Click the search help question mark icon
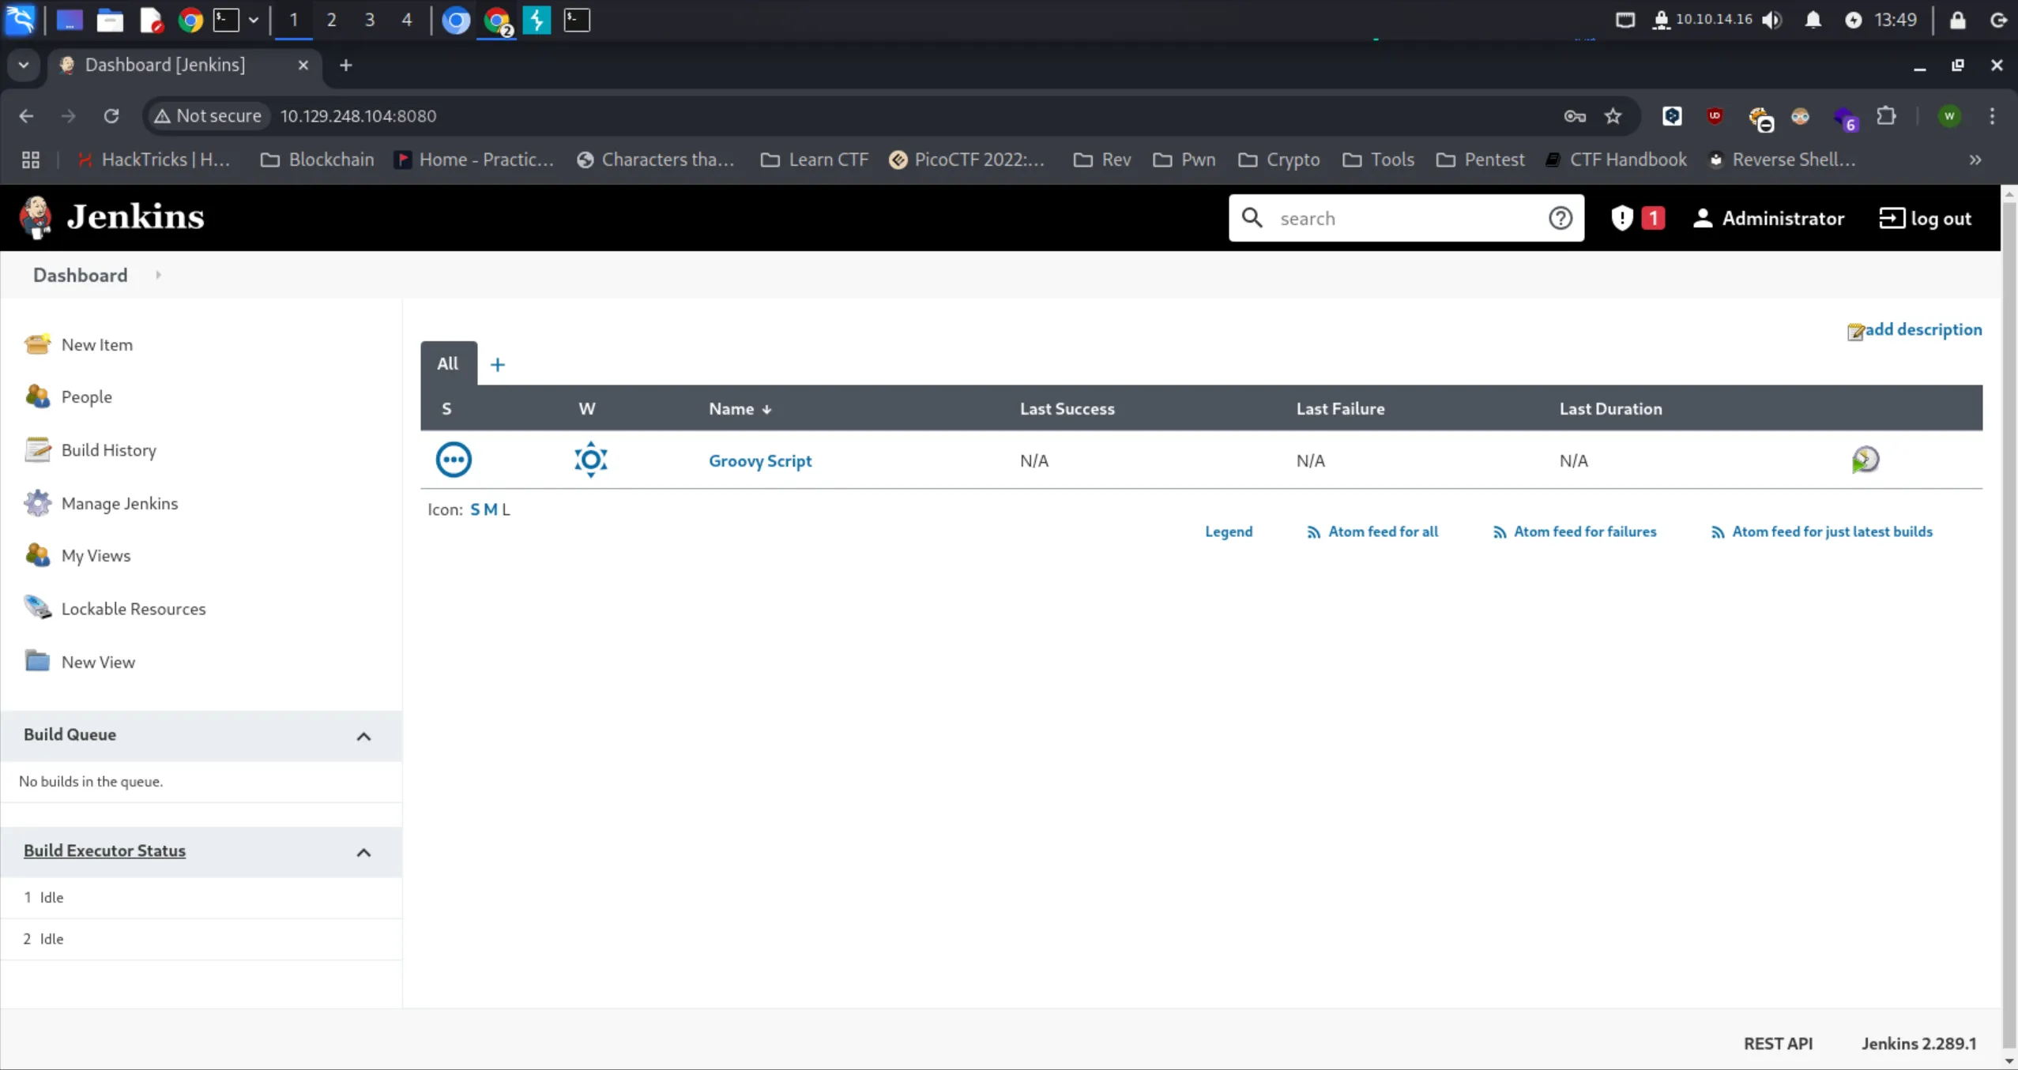Image resolution: width=2018 pixels, height=1070 pixels. pos(1560,218)
